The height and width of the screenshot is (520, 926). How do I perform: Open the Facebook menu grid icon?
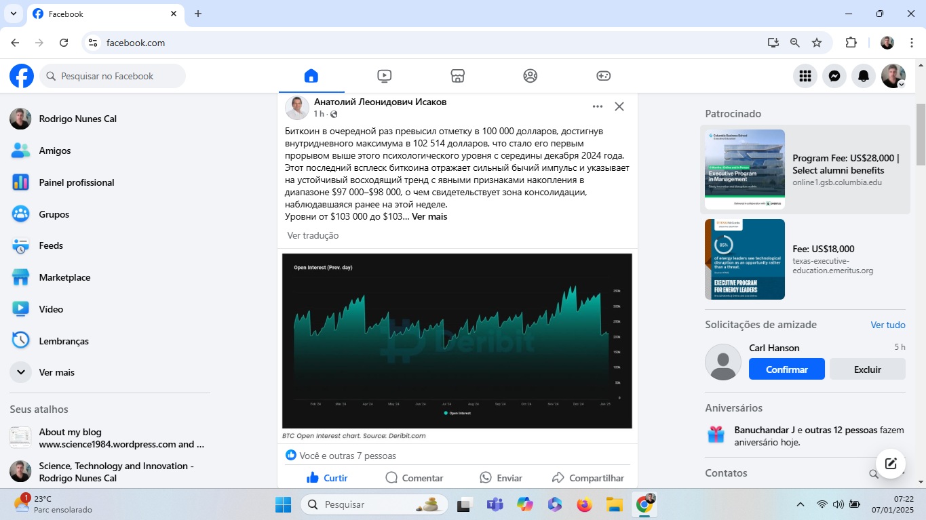point(805,76)
